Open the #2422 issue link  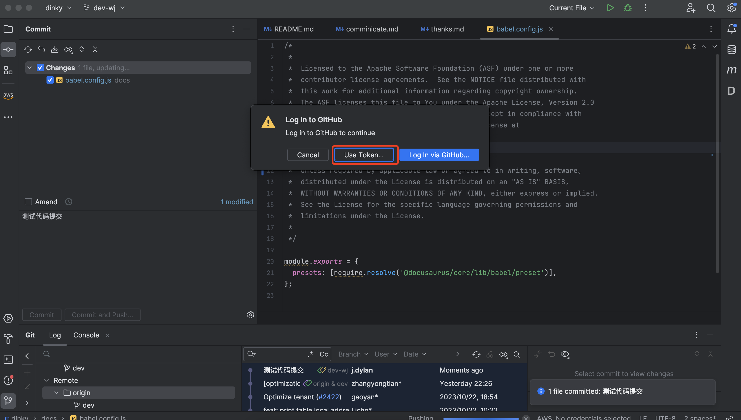coord(328,397)
